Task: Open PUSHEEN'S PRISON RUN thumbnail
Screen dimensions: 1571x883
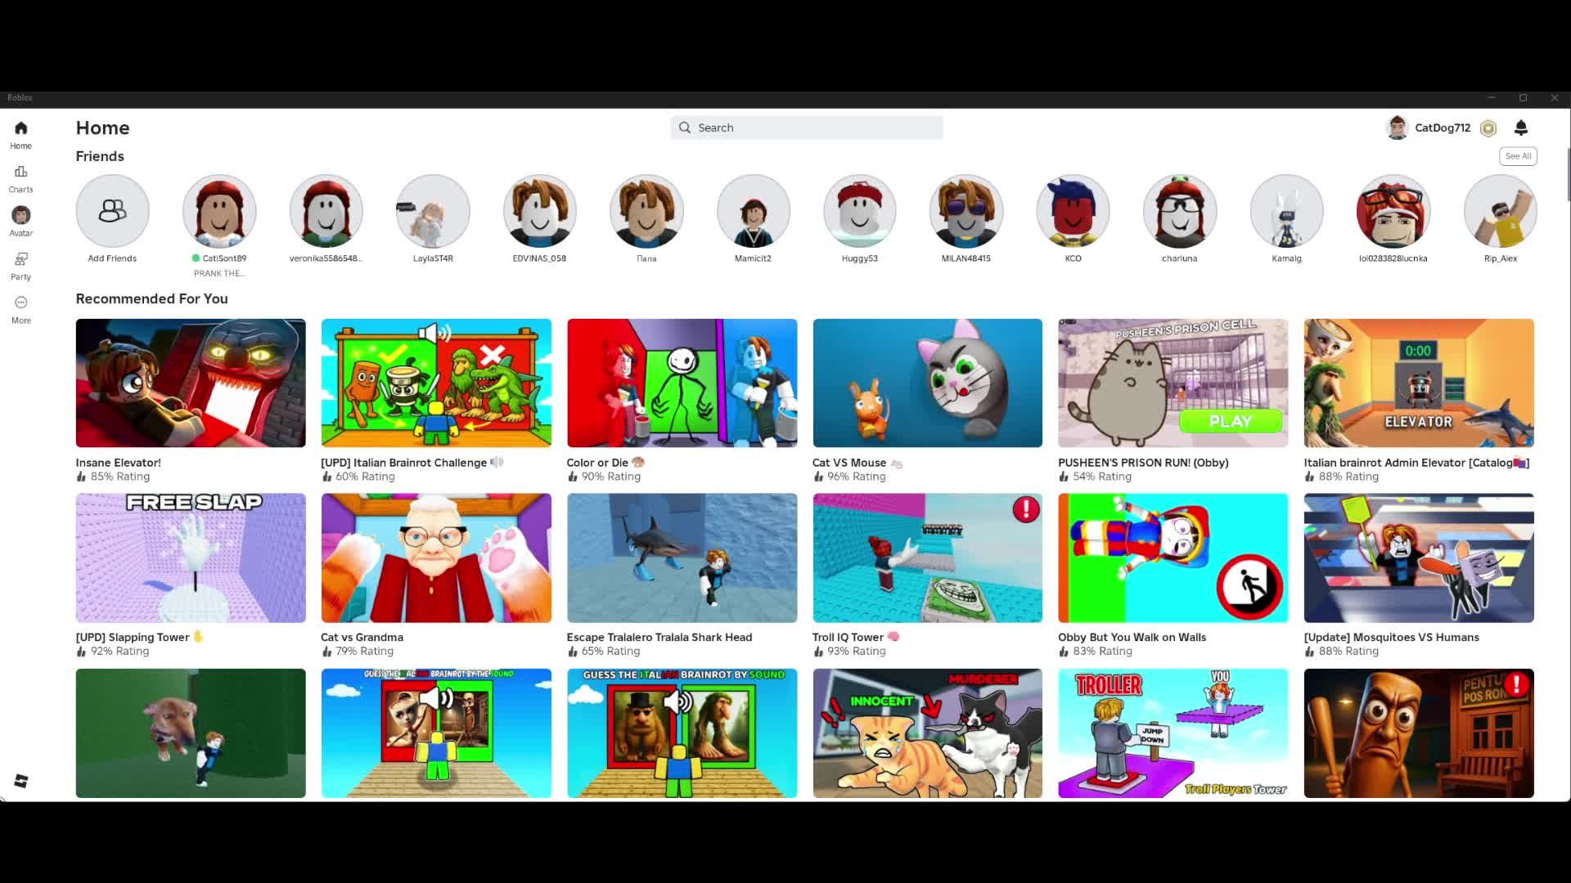Action: [1173, 383]
